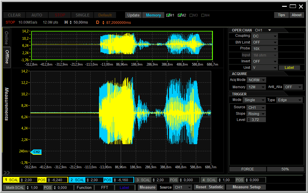Open the Coupling DC dropdown
Viewport: 308px width, 193px height.
(265, 36)
